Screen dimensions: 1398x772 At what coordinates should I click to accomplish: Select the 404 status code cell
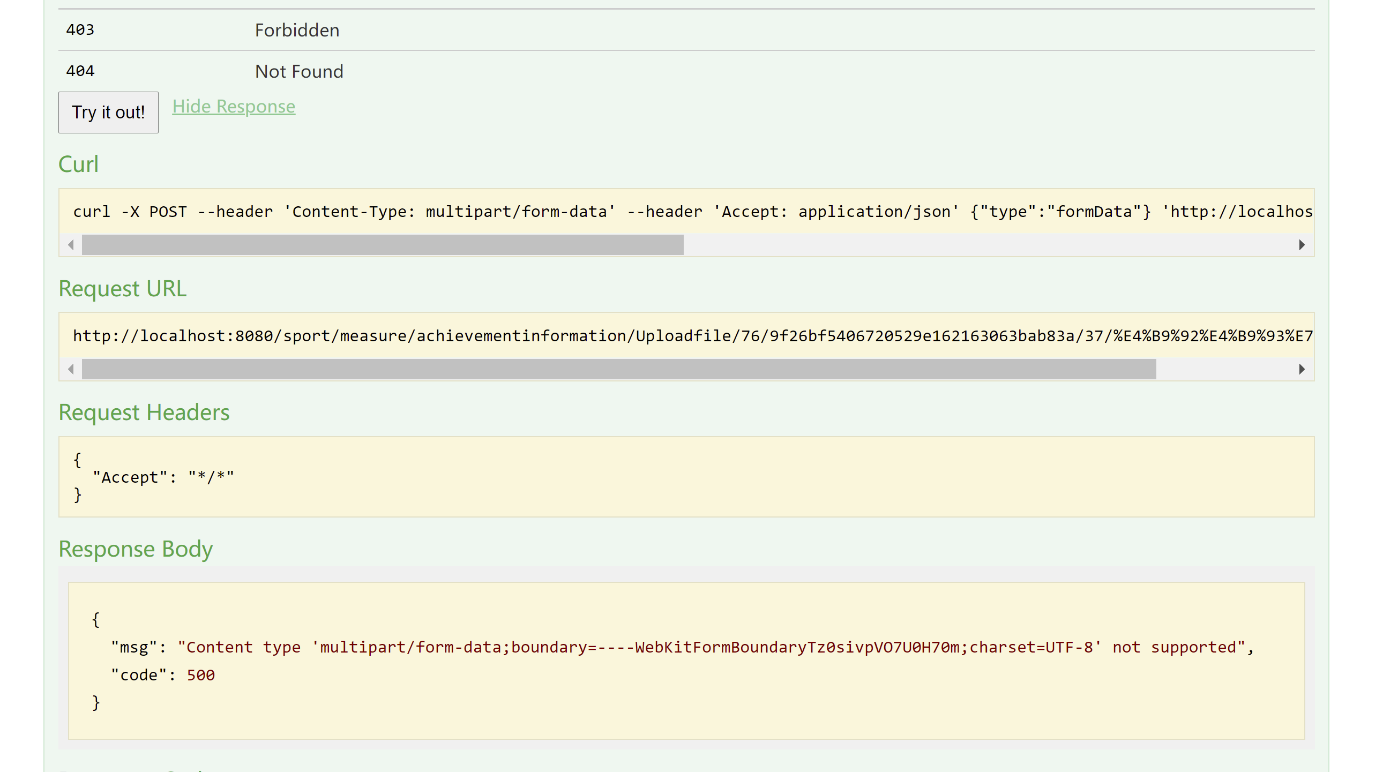80,71
